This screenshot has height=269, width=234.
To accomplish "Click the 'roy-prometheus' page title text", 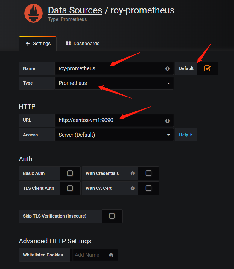I will 142,10.
